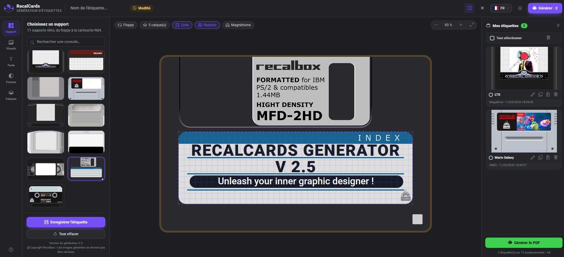Open the Formes sidebar tab
This screenshot has width=564, height=257.
click(x=11, y=78)
